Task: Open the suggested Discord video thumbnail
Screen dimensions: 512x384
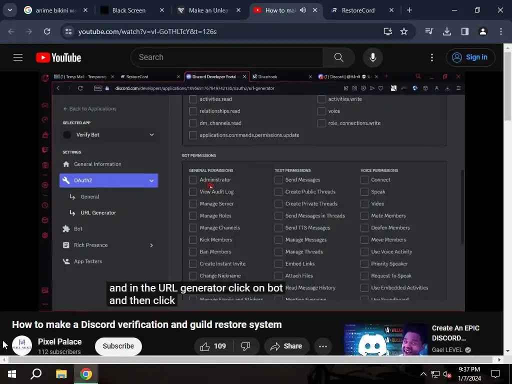Action: click(385, 339)
